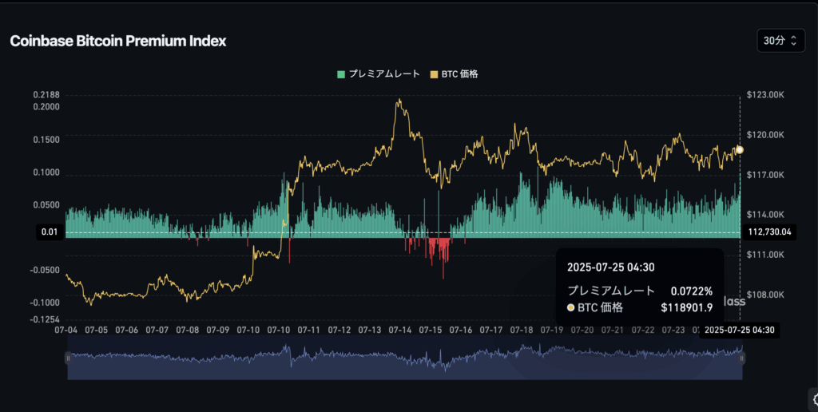Click the 07-18 date axis label
This screenshot has height=412, width=818.
click(522, 330)
